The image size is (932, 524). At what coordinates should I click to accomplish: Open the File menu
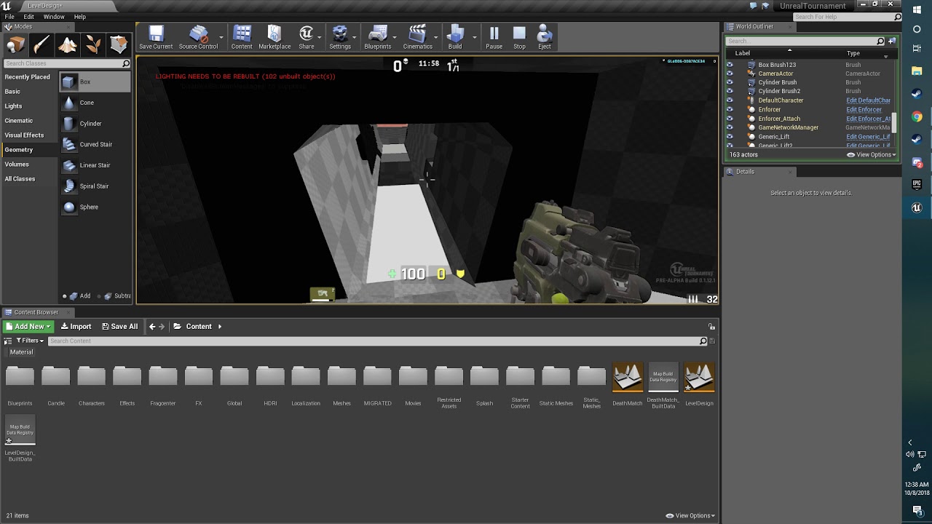point(9,17)
